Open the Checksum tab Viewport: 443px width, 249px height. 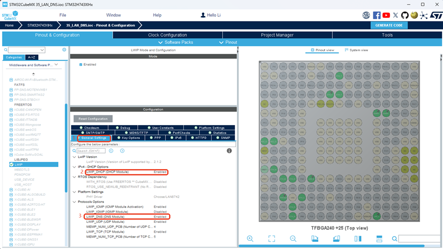point(89,128)
